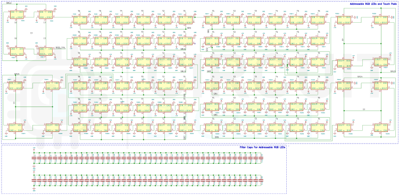Select the SR15 label

[x=17, y=74]
